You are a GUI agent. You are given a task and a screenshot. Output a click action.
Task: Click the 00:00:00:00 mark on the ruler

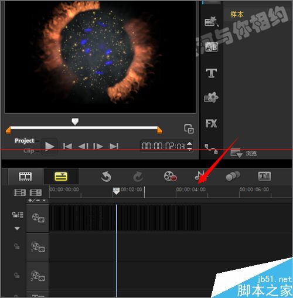(x=64, y=189)
